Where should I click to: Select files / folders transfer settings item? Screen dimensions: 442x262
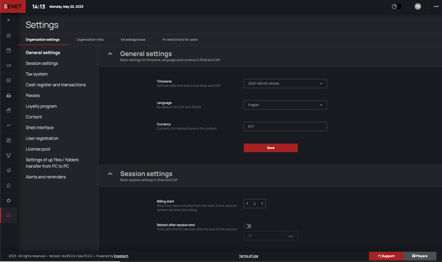coord(52,163)
